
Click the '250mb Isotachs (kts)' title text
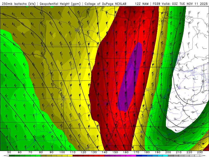click(x=19, y=4)
